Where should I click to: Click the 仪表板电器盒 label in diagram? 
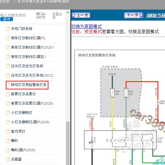[110, 67]
